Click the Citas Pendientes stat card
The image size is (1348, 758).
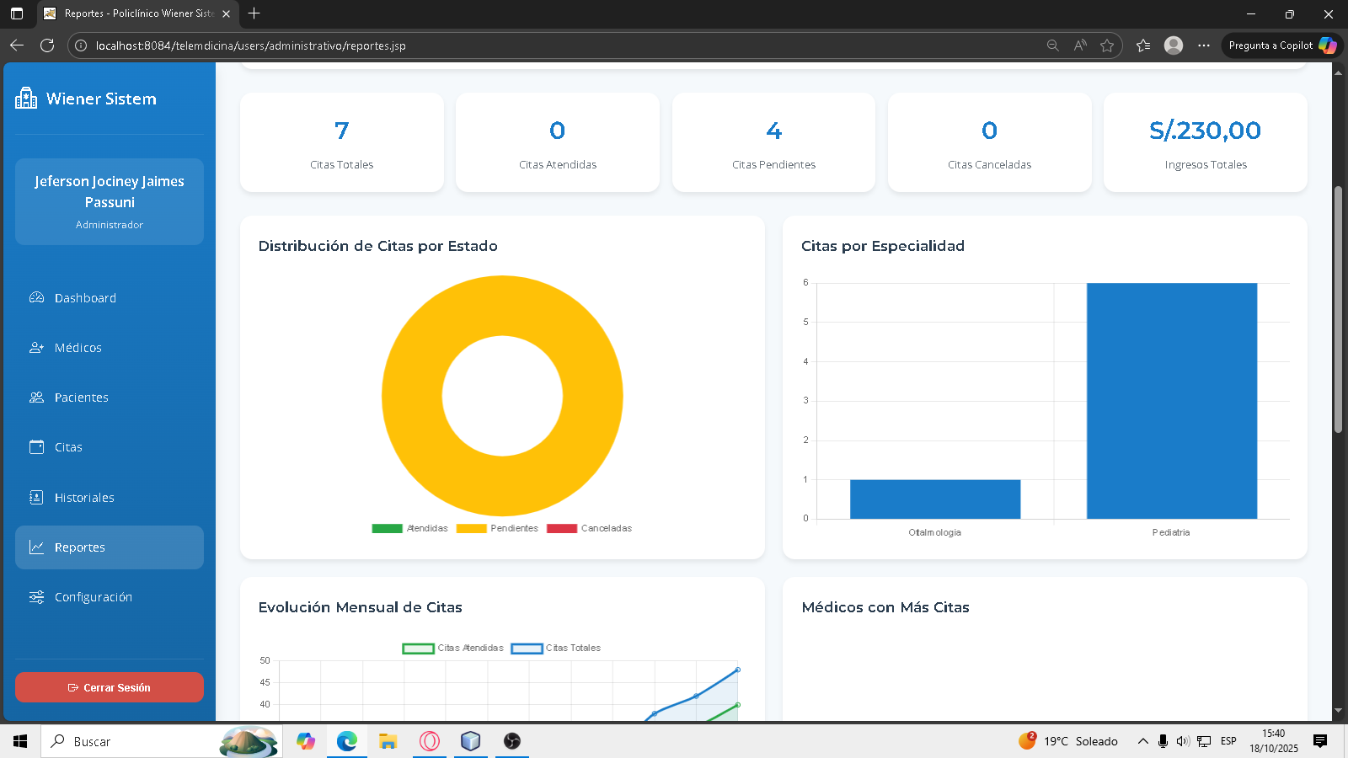[x=773, y=142]
